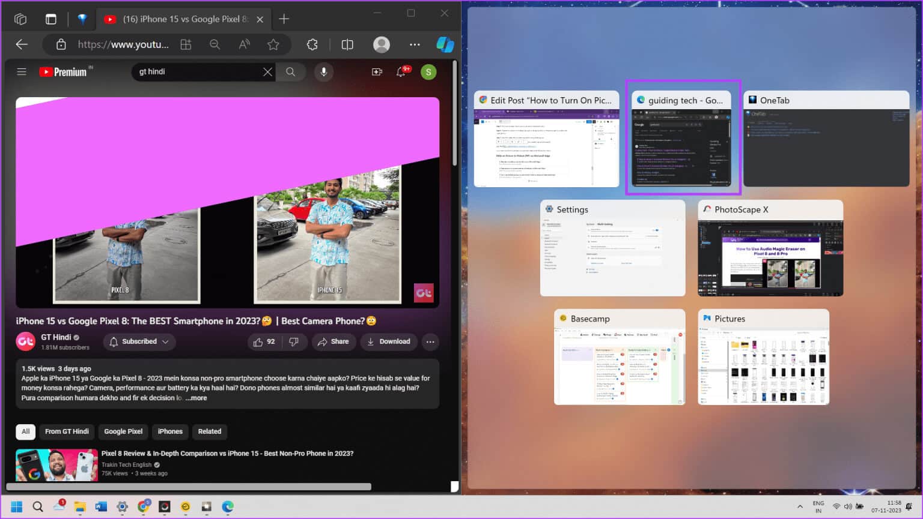Activate Read aloud icon in address bar
The image size is (923, 519).
tap(244, 44)
